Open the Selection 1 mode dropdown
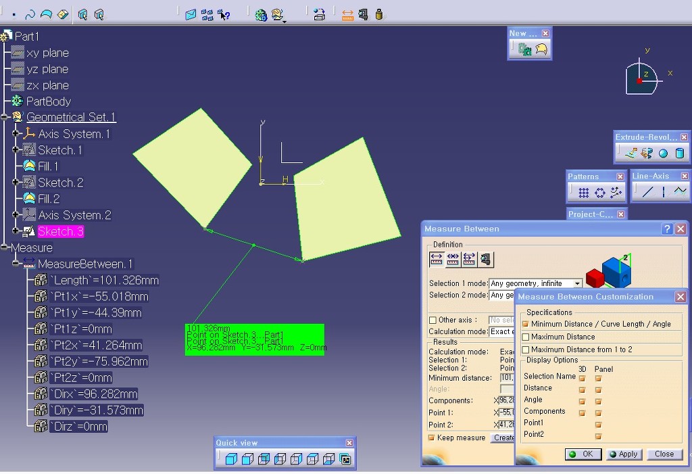 click(x=577, y=283)
